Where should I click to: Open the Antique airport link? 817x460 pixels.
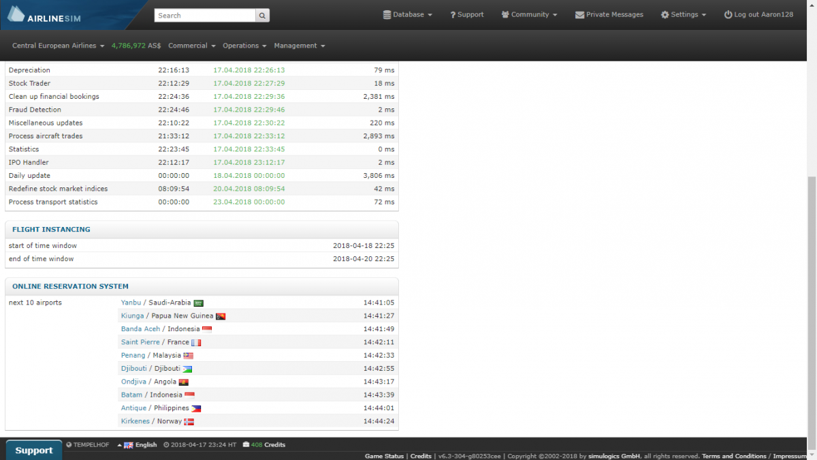134,408
